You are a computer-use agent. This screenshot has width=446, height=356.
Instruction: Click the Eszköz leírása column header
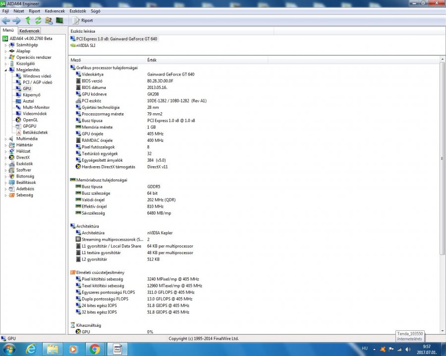(171, 31)
